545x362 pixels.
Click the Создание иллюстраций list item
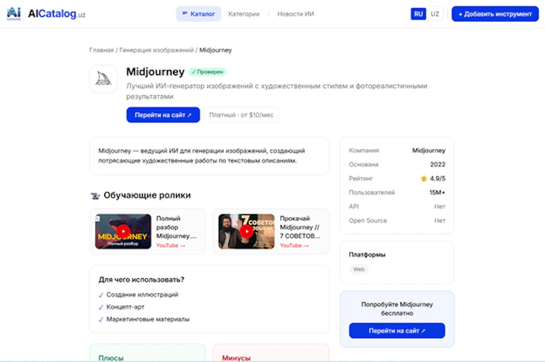coord(142,295)
